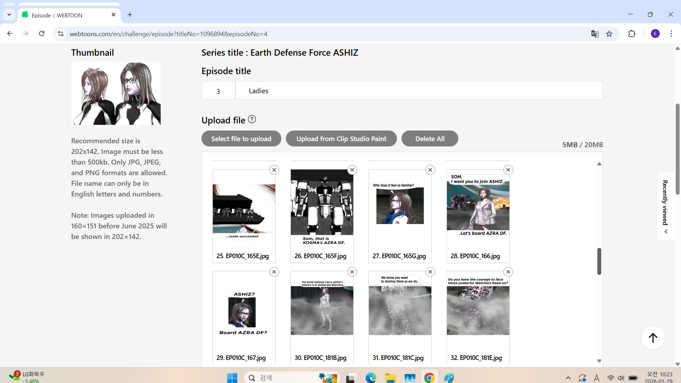View site information icon in address bar
This screenshot has height=383, width=681.
tap(61, 34)
